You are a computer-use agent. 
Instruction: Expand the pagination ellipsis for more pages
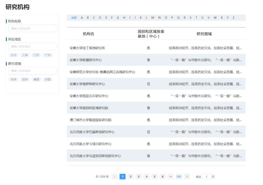pos(170,176)
